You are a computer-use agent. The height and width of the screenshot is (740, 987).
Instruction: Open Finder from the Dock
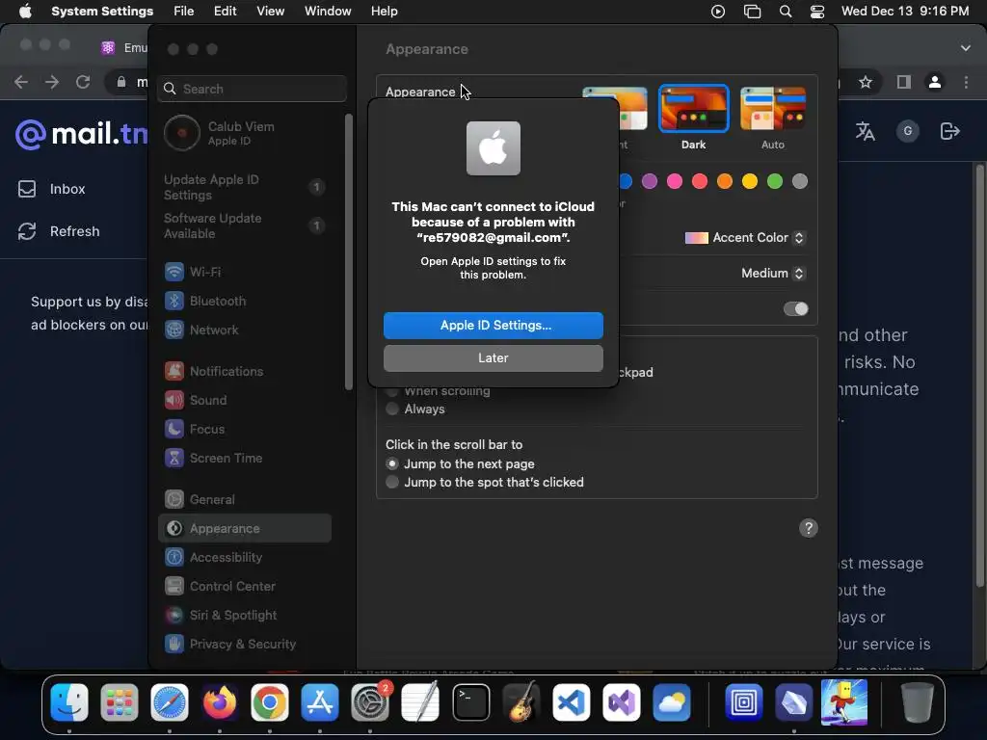click(69, 702)
